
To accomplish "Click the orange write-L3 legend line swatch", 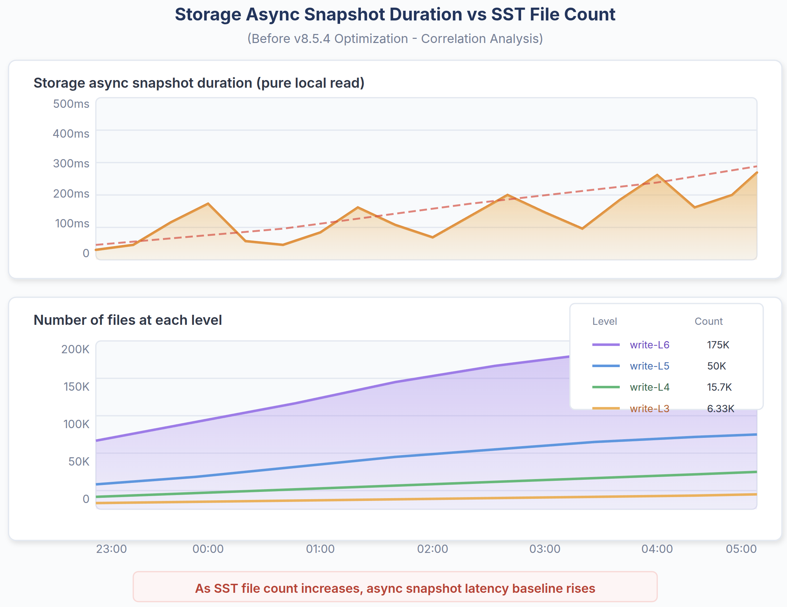I will click(606, 408).
